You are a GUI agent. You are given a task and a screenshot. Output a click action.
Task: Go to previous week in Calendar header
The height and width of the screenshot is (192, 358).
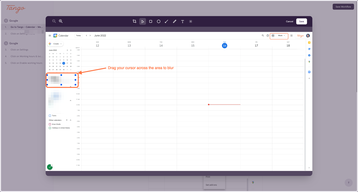(x=87, y=35)
